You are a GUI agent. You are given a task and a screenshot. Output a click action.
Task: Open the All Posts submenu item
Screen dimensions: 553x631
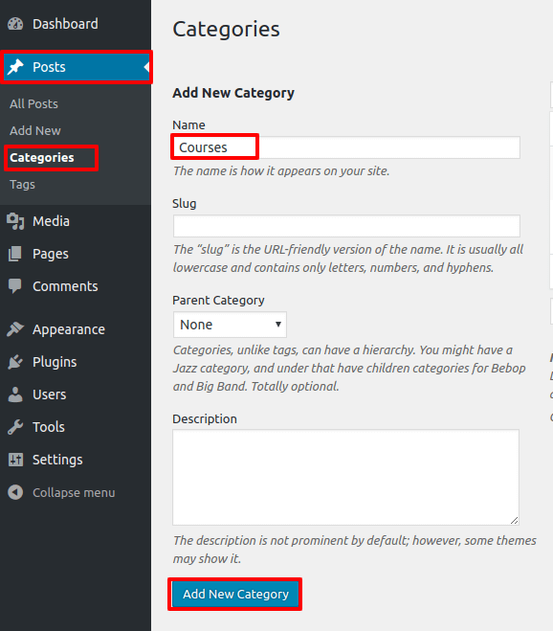pos(33,103)
